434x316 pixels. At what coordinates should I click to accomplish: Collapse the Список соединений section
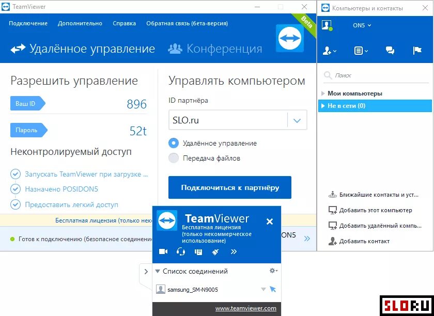(158, 271)
